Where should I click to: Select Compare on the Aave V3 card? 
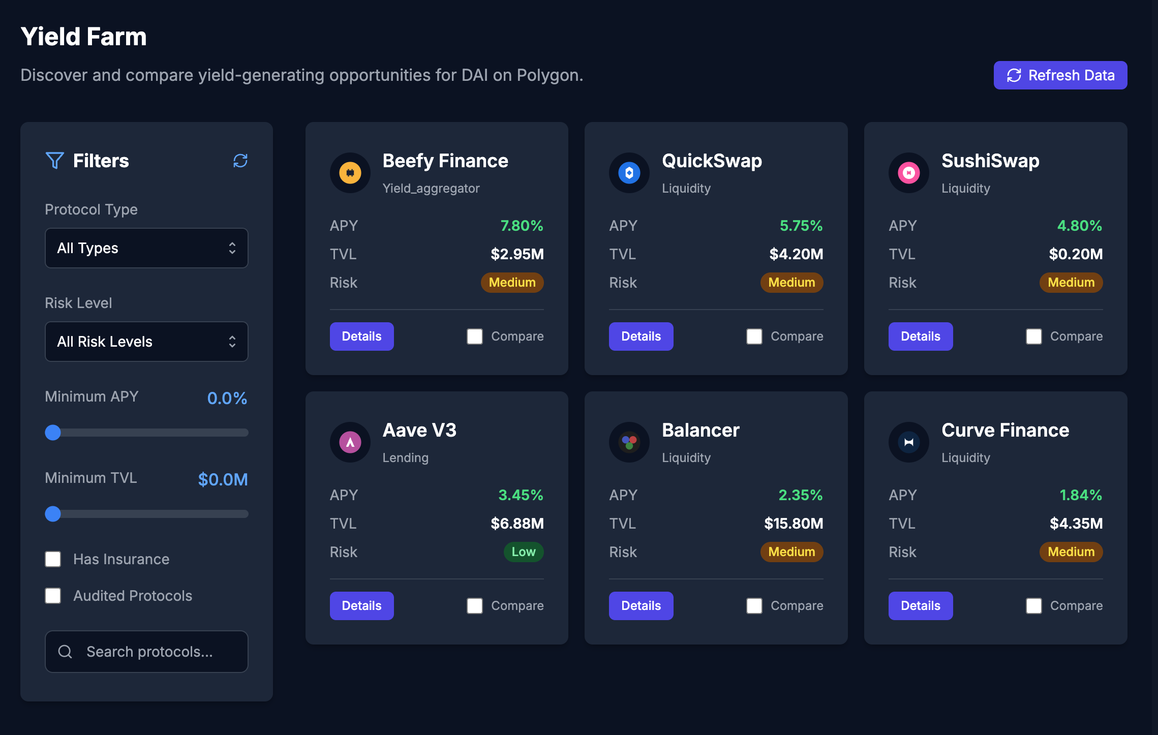[474, 605]
